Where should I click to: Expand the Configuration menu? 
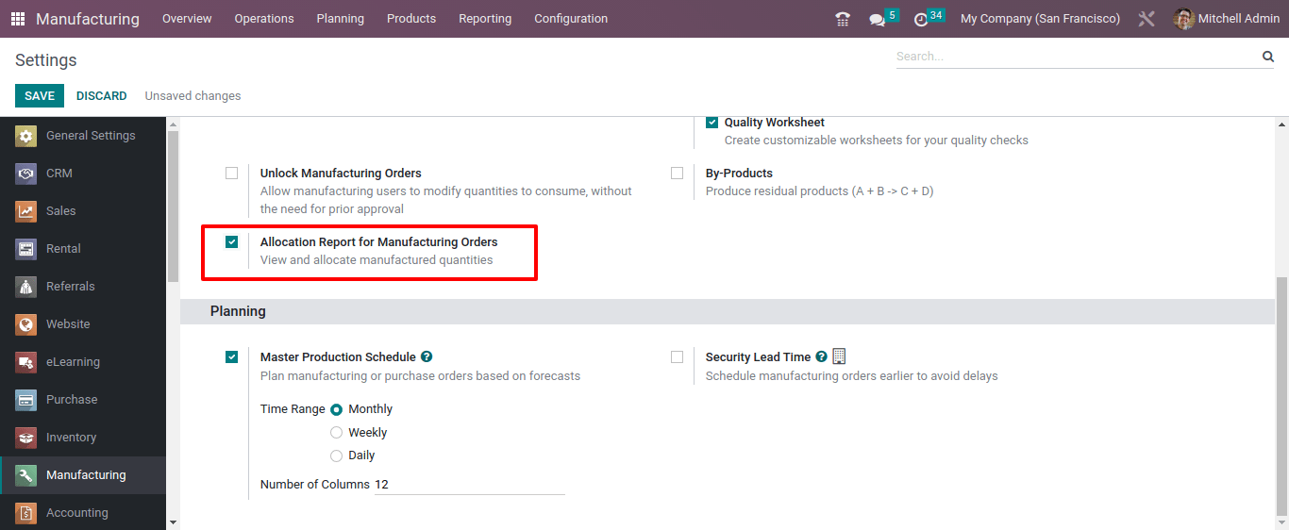click(571, 19)
